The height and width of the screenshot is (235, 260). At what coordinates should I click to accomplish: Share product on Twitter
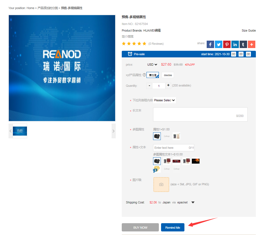218,44
